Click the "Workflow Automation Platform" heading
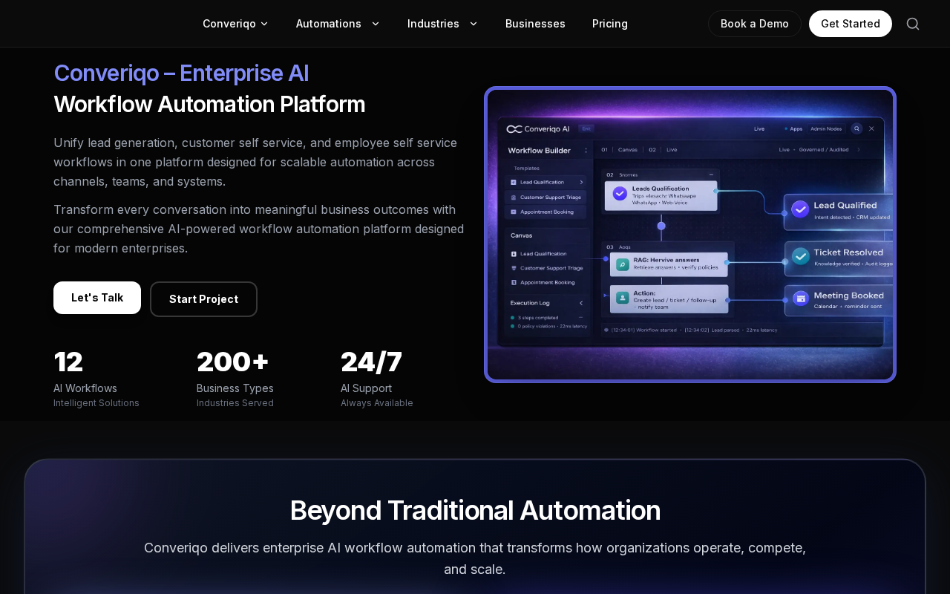 pos(209,104)
